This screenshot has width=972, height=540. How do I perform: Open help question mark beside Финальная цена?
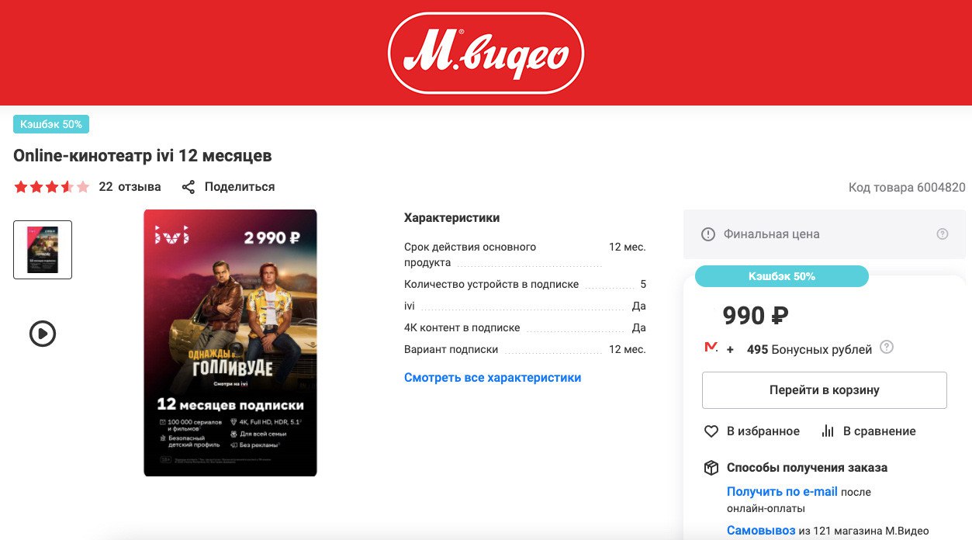point(943,234)
